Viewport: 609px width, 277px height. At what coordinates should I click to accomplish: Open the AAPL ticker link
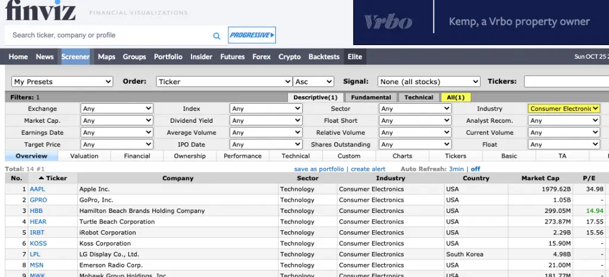click(x=37, y=189)
